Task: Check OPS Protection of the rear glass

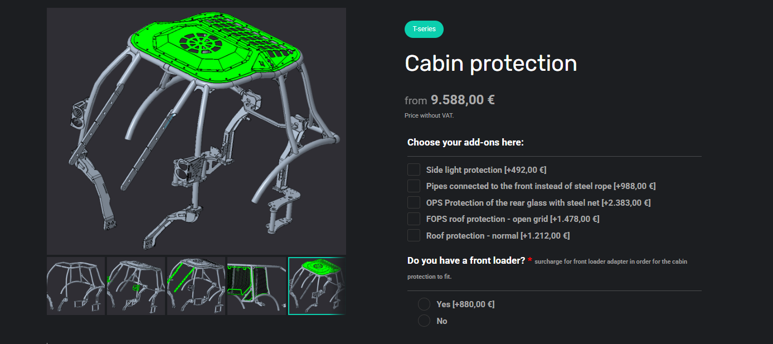Action: coord(414,202)
